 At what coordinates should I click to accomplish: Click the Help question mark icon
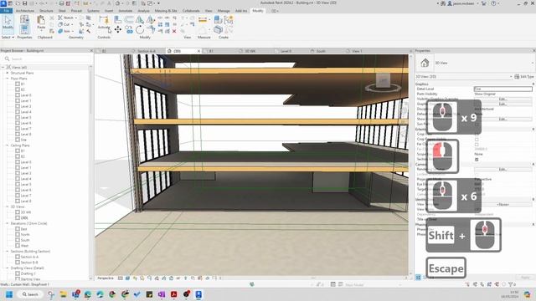tap(493, 3)
